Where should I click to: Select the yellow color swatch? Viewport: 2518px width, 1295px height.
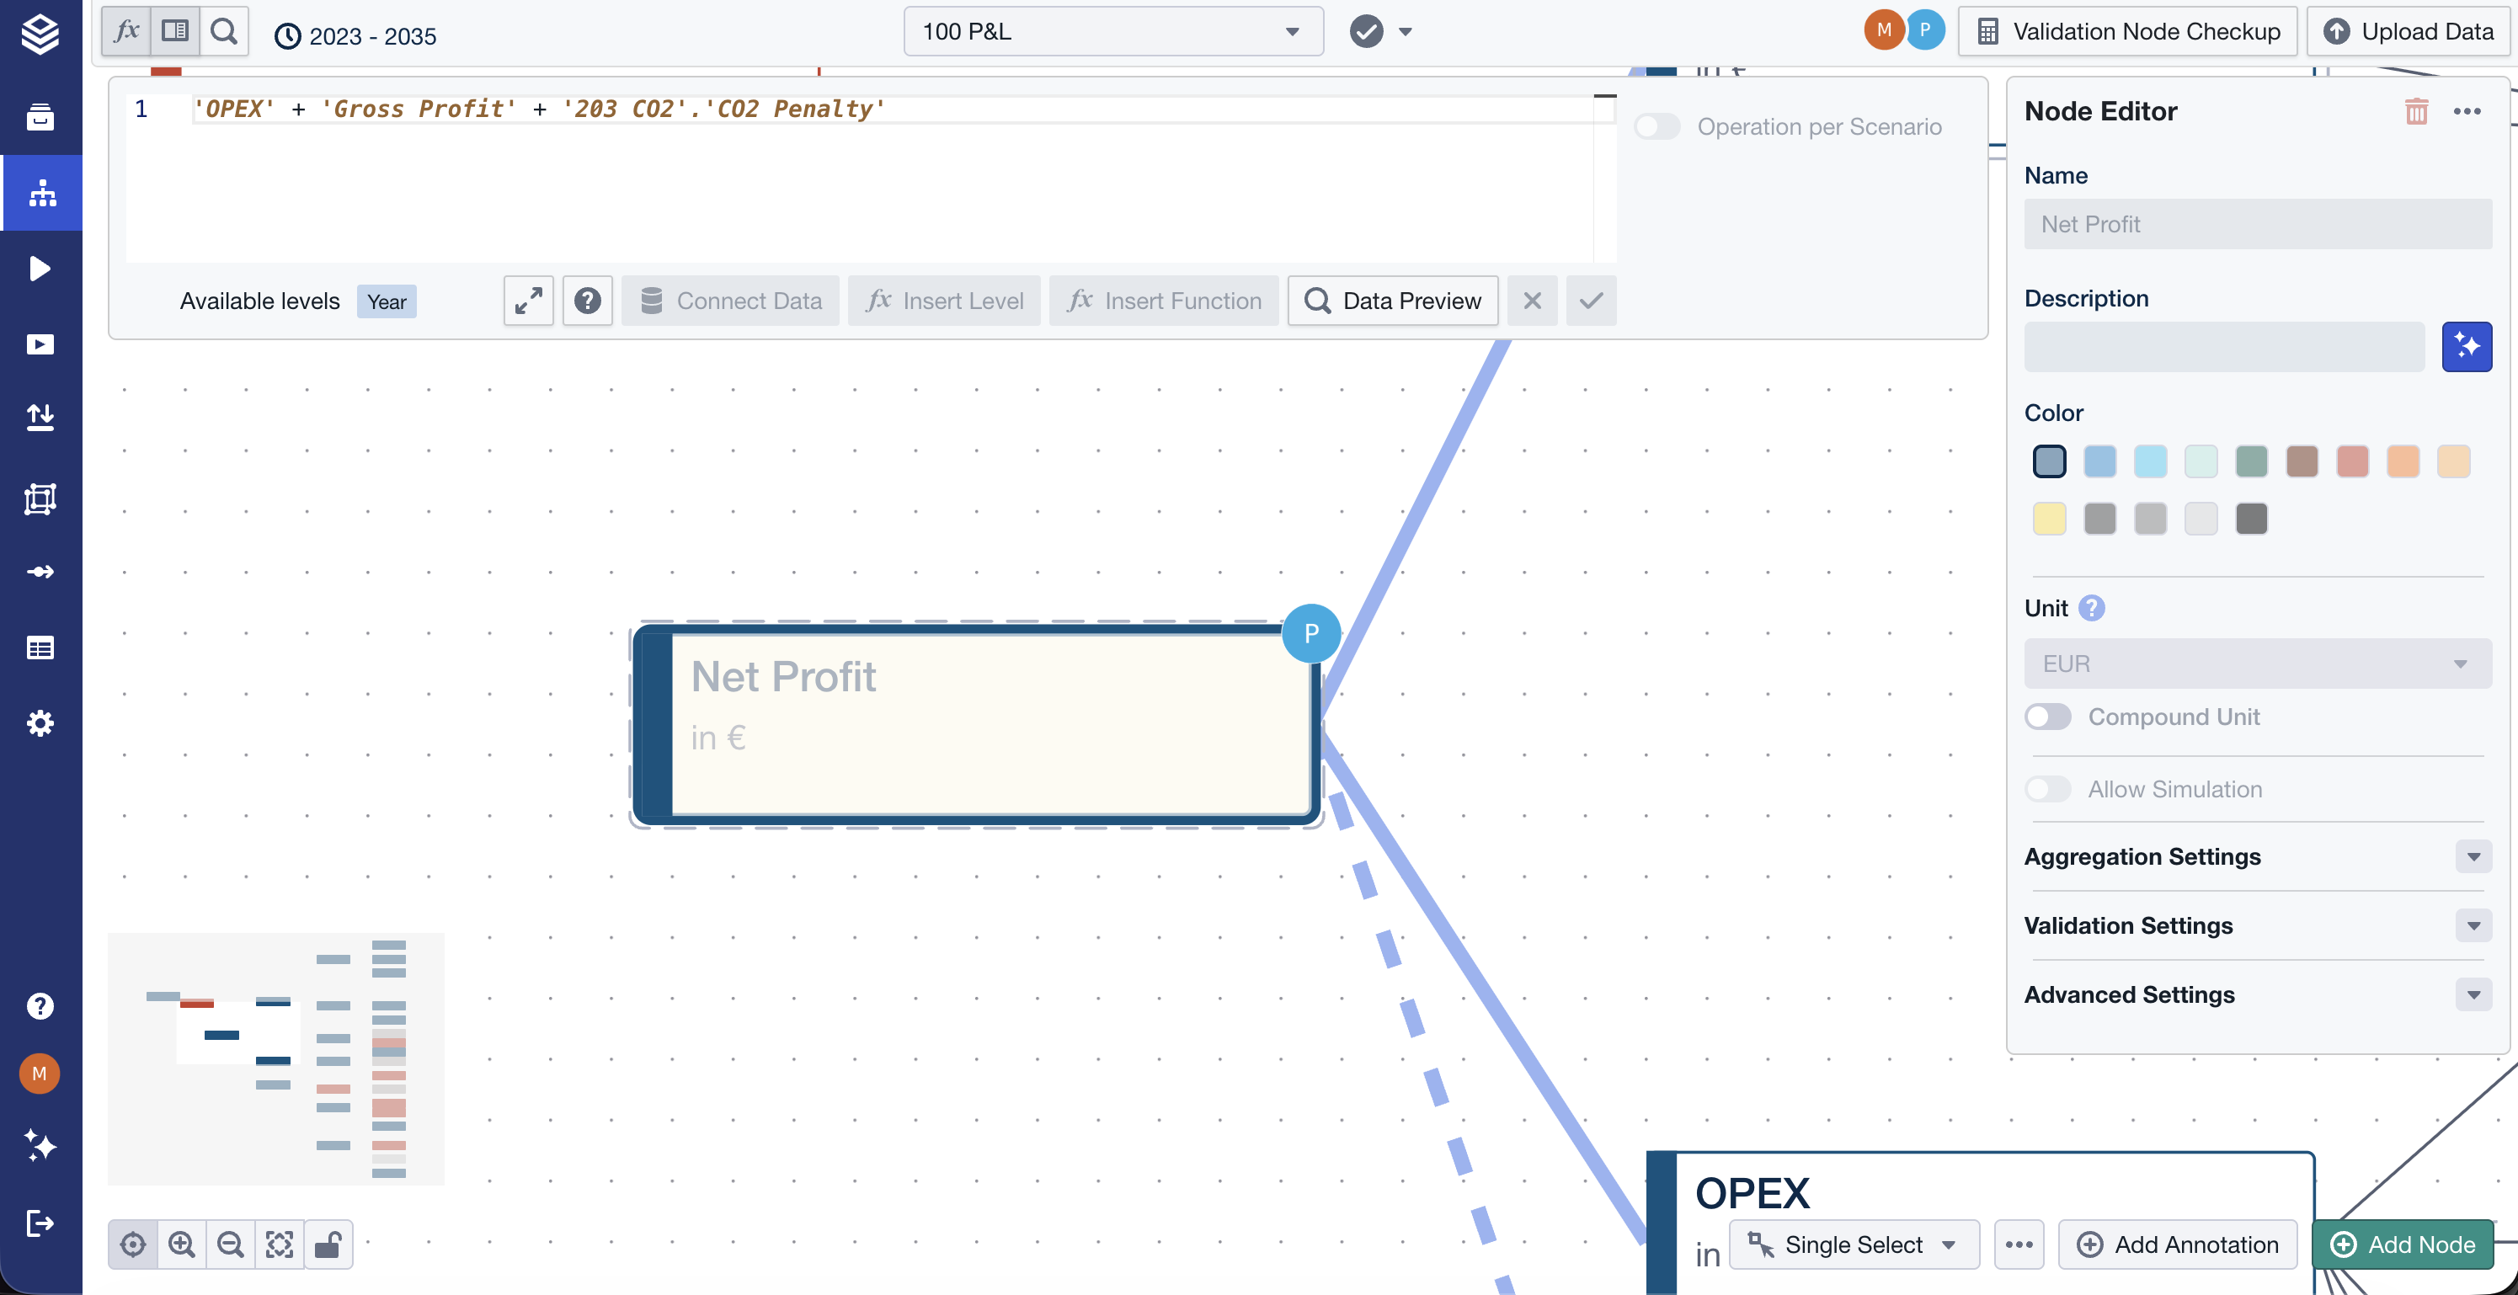[2049, 519]
